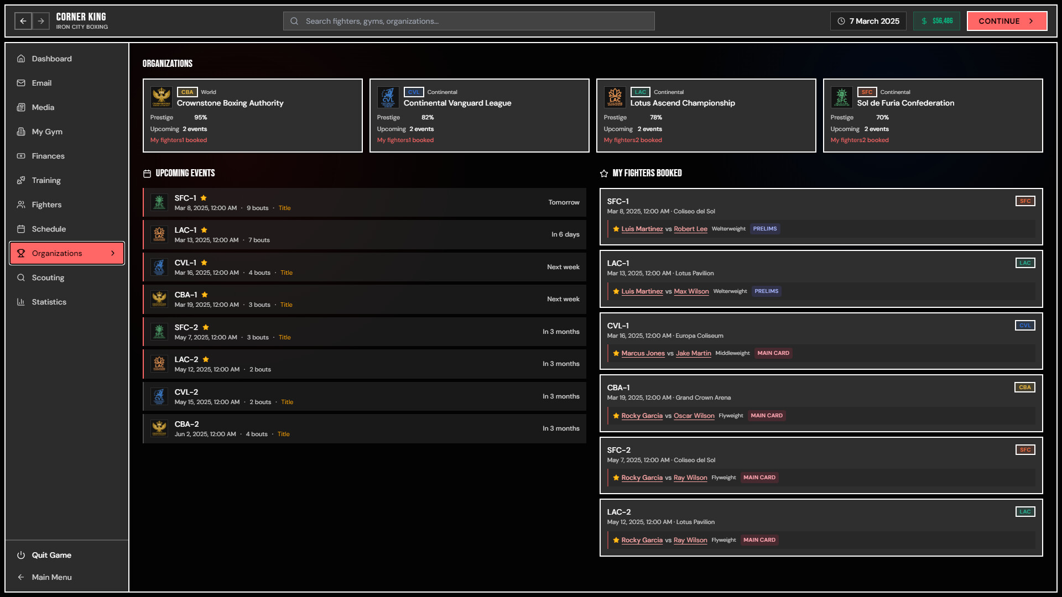Open fighter profile for Luis Martinez
Image resolution: width=1062 pixels, height=597 pixels.
click(642, 228)
